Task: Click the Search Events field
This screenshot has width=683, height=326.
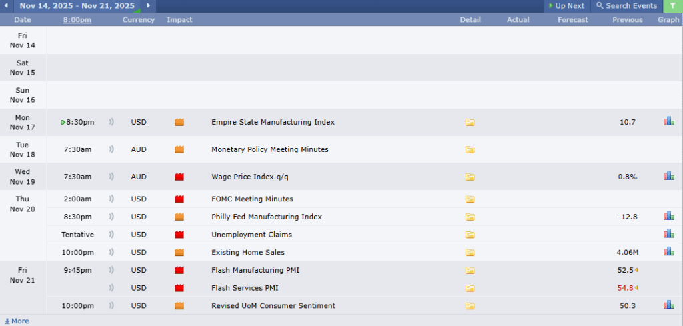Action: pos(626,6)
